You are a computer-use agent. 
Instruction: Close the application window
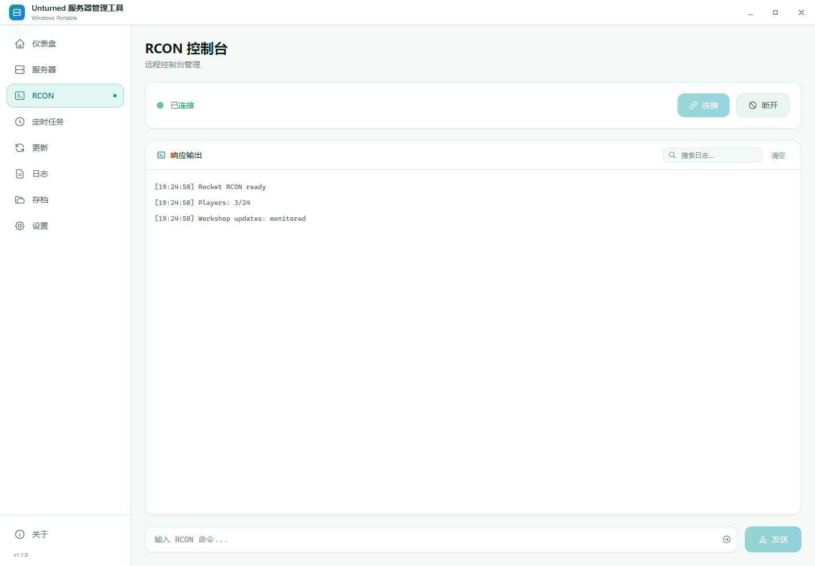click(x=801, y=12)
